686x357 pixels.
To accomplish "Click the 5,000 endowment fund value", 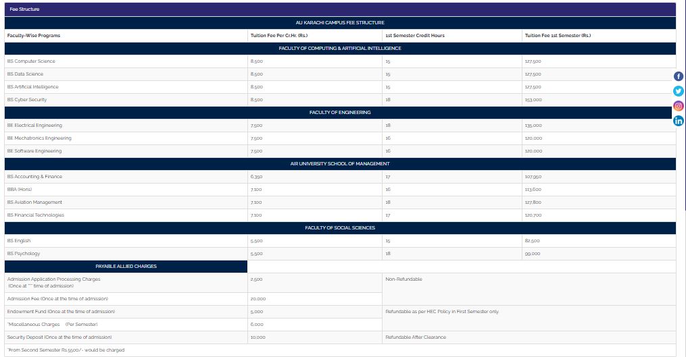I will tap(256, 312).
